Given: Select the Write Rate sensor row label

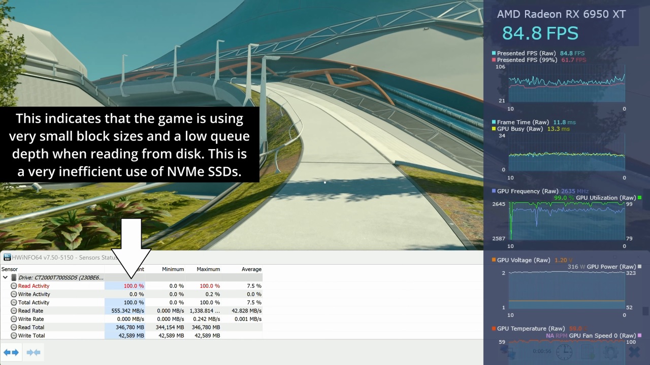Looking at the screenshot, I should [x=31, y=319].
